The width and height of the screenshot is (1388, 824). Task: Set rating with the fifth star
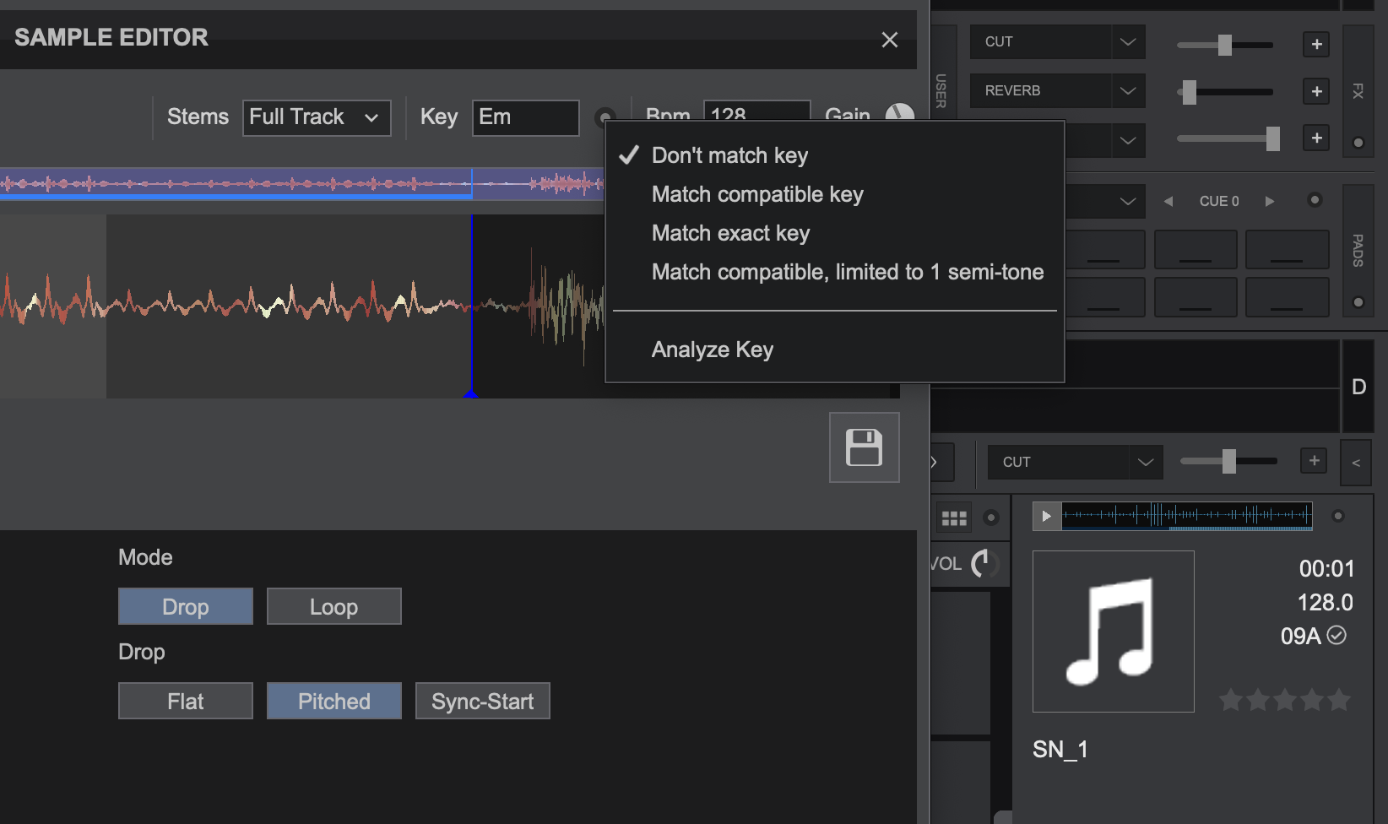1339,700
